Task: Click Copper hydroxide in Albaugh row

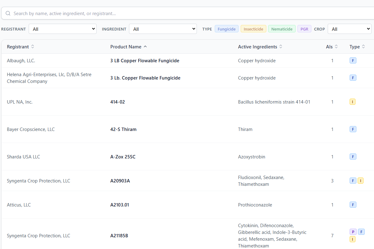Action: pyautogui.click(x=257, y=61)
